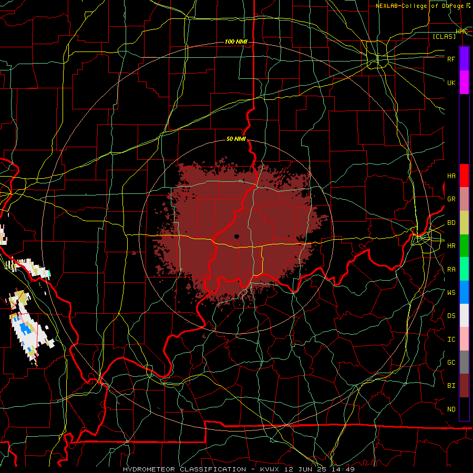Select the "WS" legend label
The image size is (473, 473).
[451, 293]
